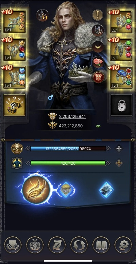Tap the golden wing skill emblem
136x264 pixels.
[36, 189]
